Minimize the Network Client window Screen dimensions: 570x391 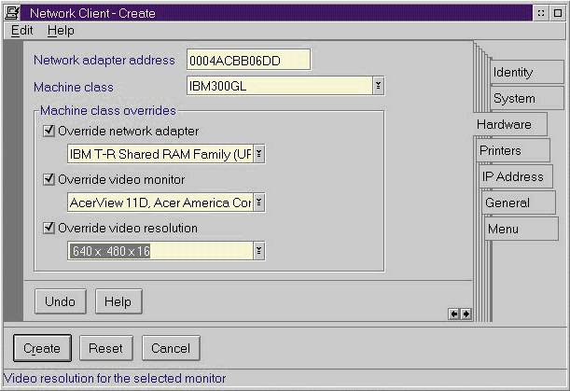[541, 13]
